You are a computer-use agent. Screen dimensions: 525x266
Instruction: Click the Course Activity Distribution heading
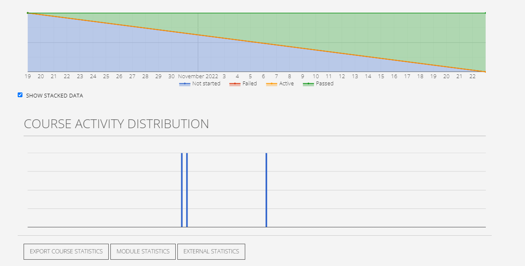point(116,124)
